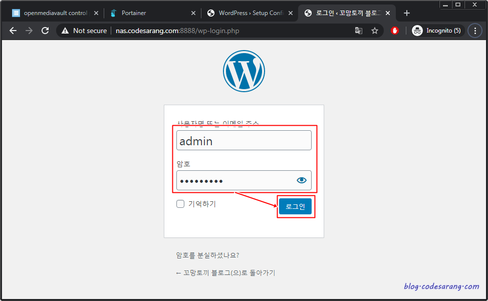This screenshot has width=488, height=301.
Task: Reload the page with the refresh icon
Action: (45, 31)
